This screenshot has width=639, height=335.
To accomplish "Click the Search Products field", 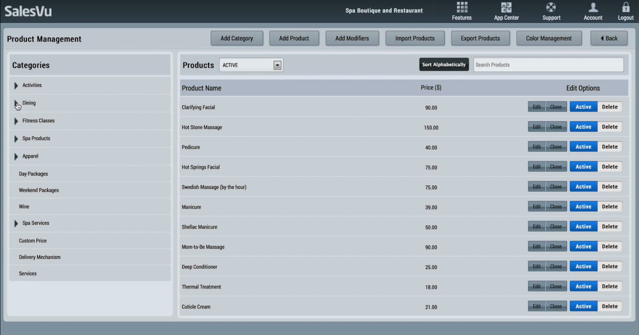I will 548,65.
